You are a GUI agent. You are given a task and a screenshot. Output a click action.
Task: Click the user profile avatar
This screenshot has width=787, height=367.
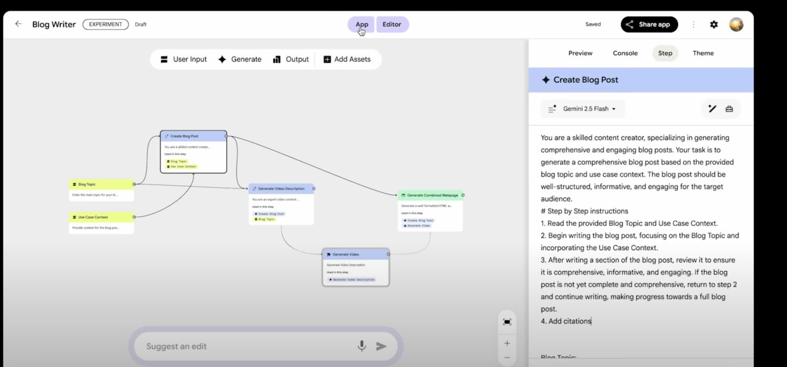tap(736, 25)
